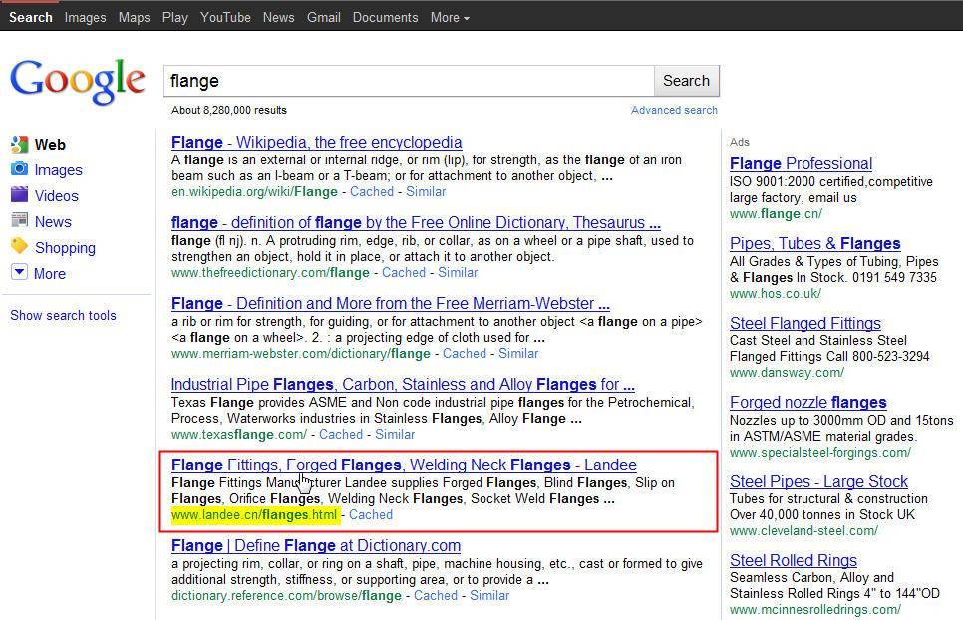Open Steel Flanged Fittings ad
Image resolution: width=963 pixels, height=620 pixels.
point(805,323)
